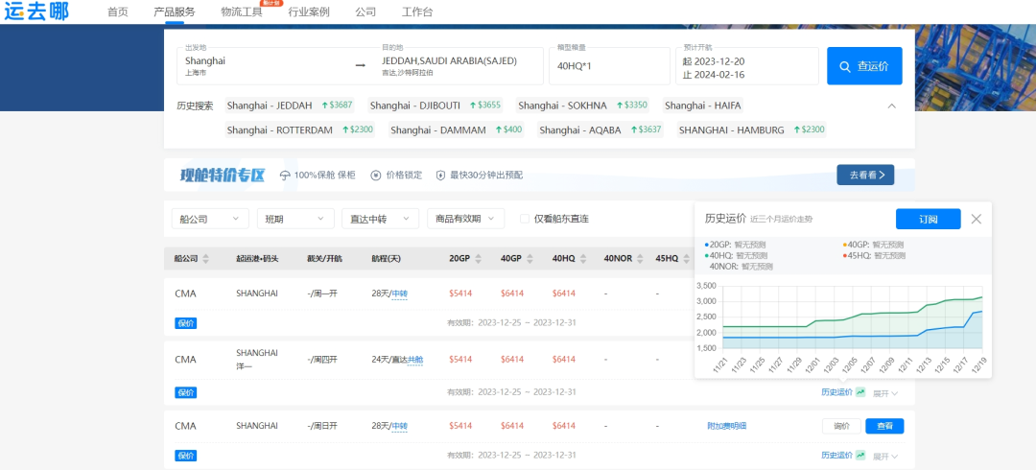The width and height of the screenshot is (1036, 470).
Task: Open 附加费明细 link in 周日开 row
Action: tap(727, 427)
